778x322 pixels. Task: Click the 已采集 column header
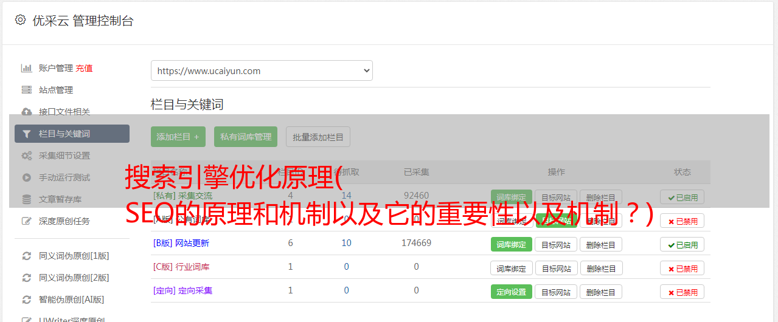pos(416,172)
